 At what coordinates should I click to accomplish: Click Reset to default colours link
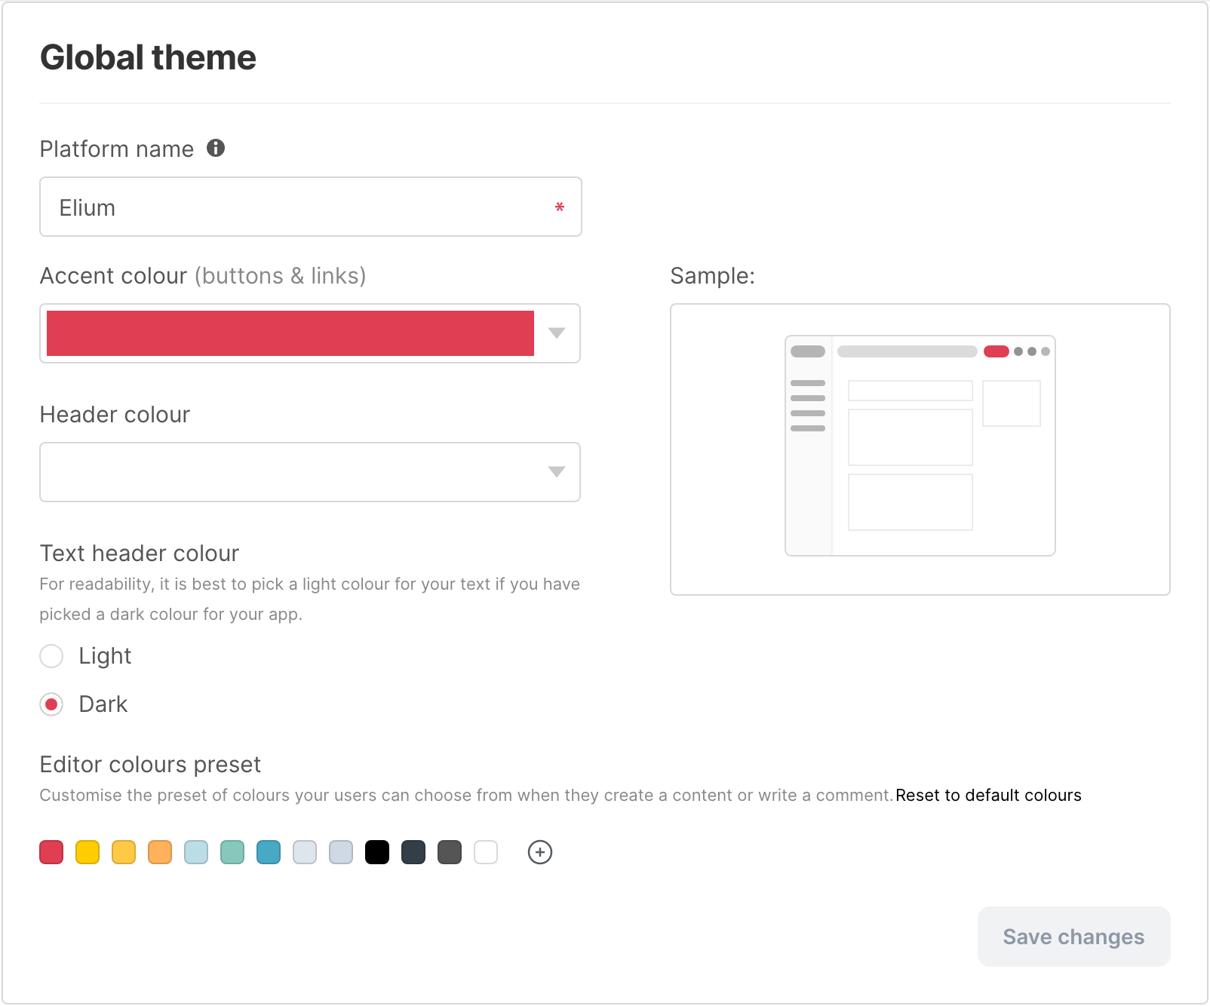pyautogui.click(x=988, y=795)
